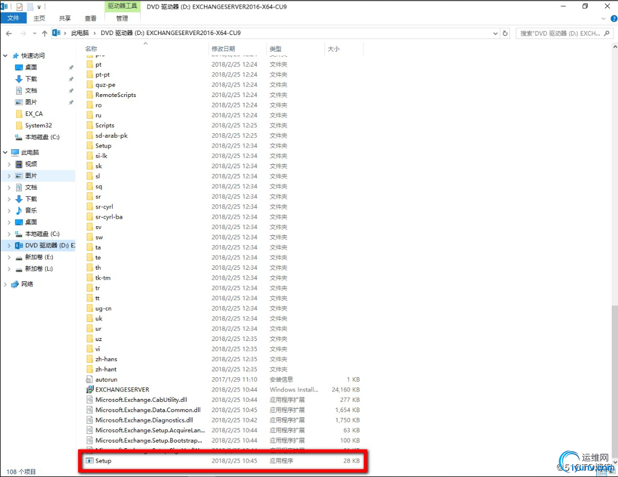The image size is (618, 477).
Task: Sort by the 大小 column header
Action: point(334,49)
